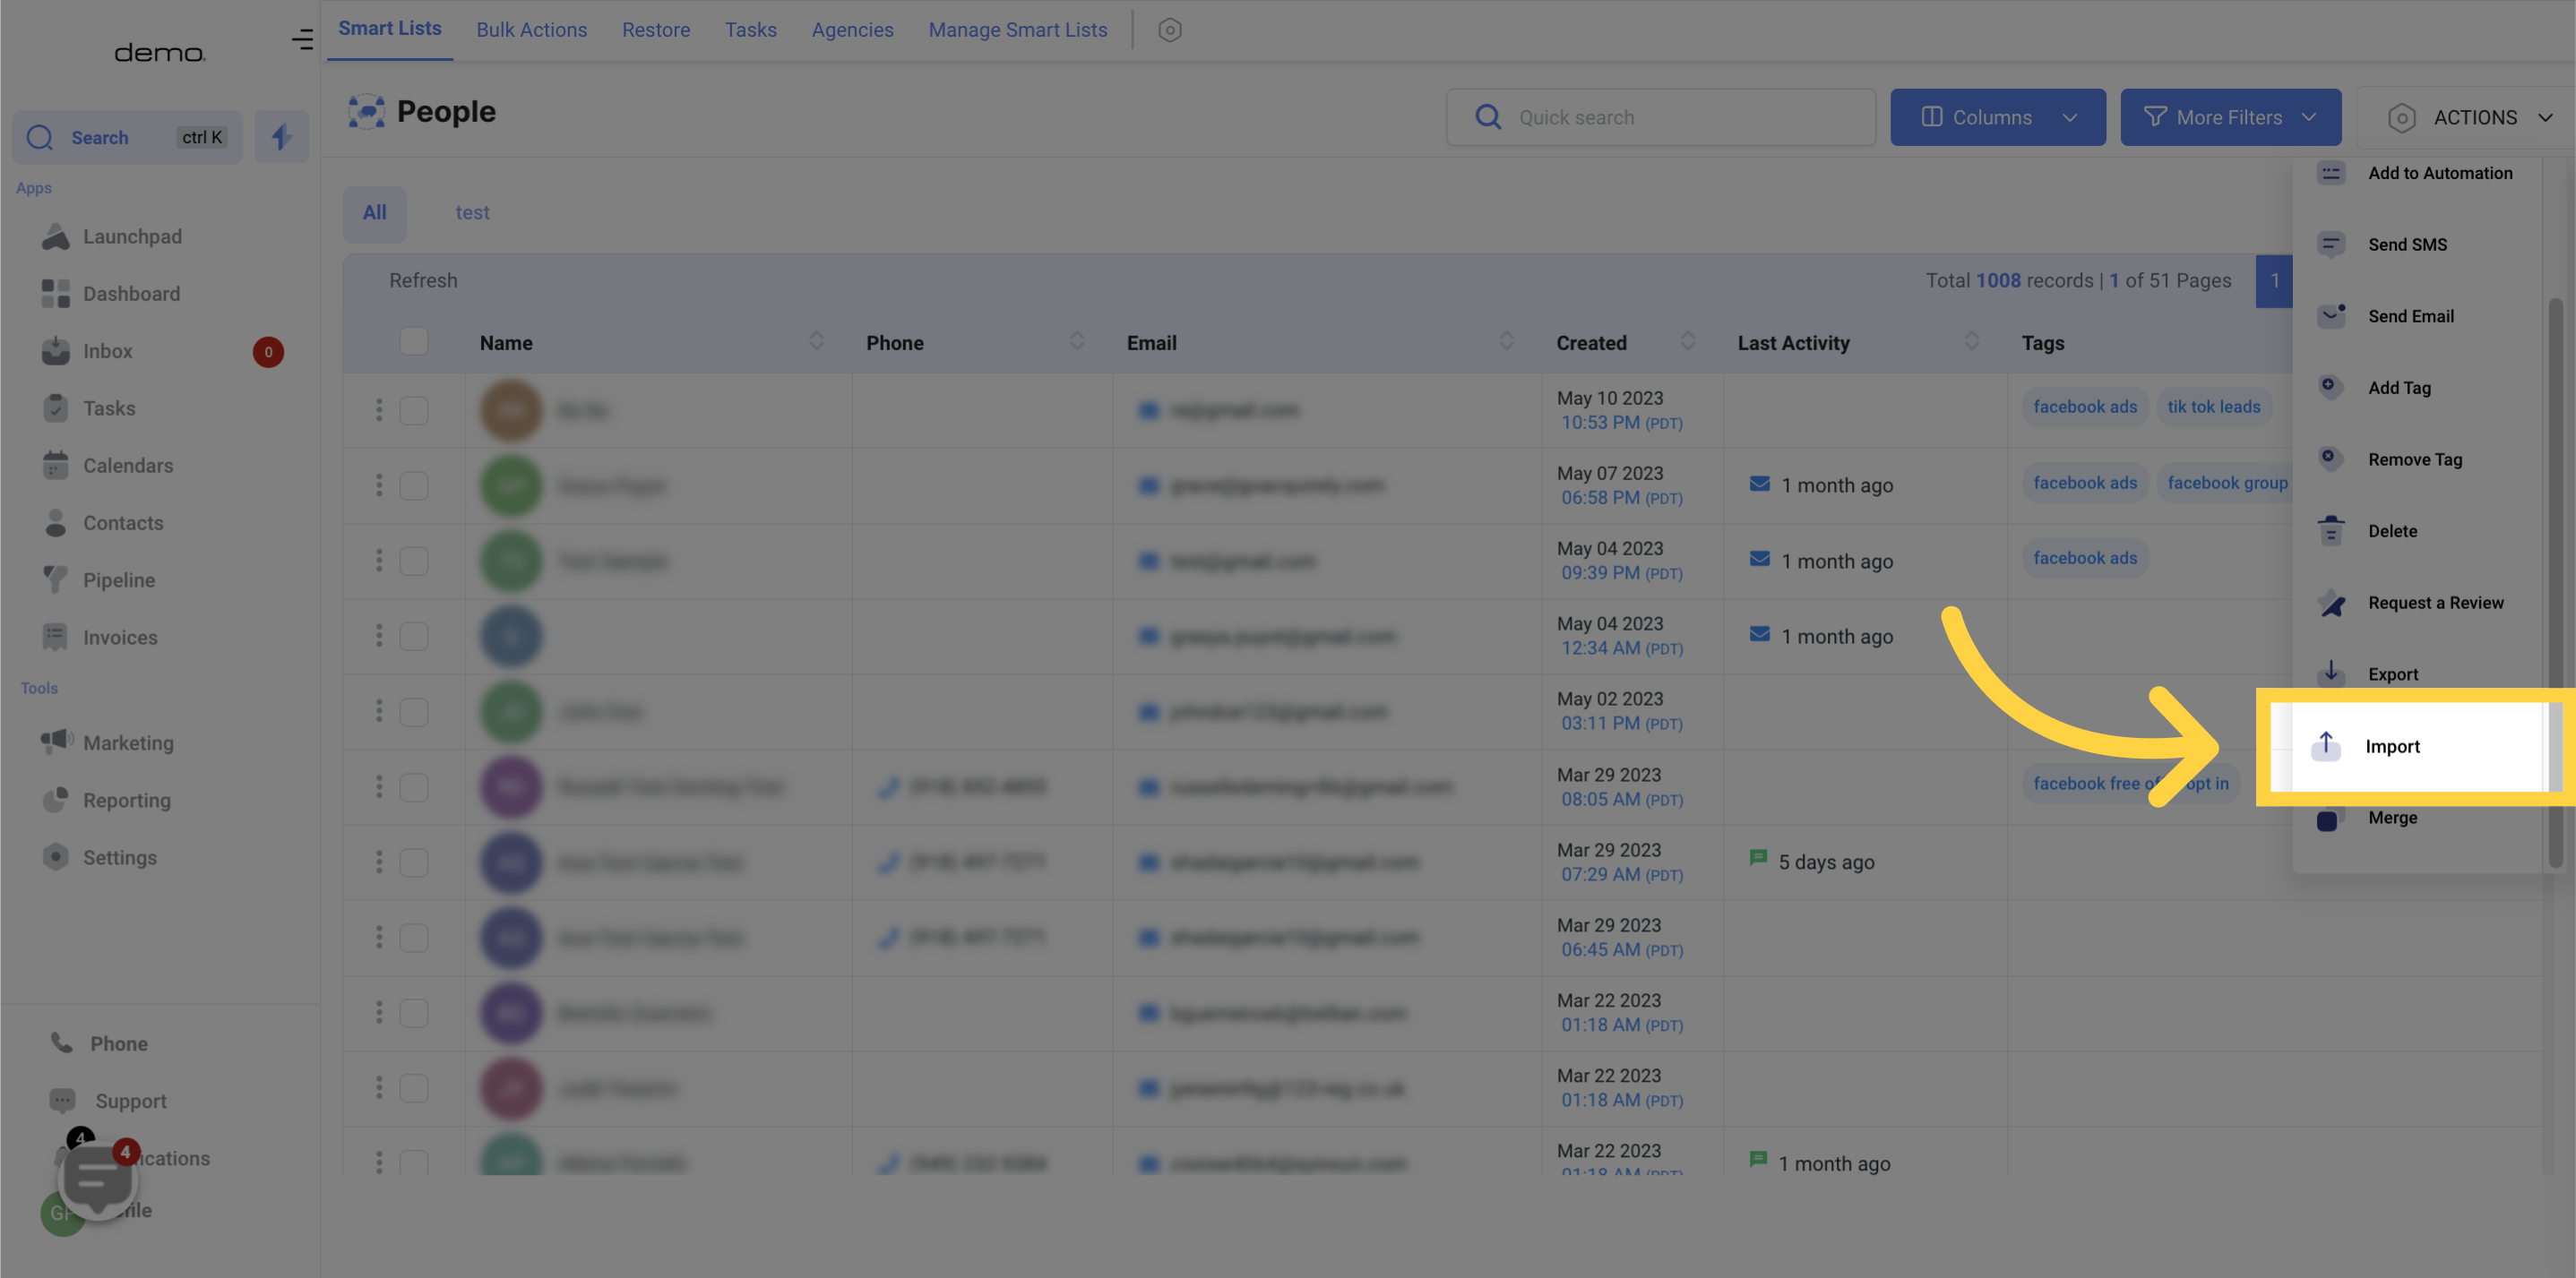Viewport: 2576px width, 1278px height.
Task: Select the contact row created May 07 2023
Action: [x=414, y=485]
